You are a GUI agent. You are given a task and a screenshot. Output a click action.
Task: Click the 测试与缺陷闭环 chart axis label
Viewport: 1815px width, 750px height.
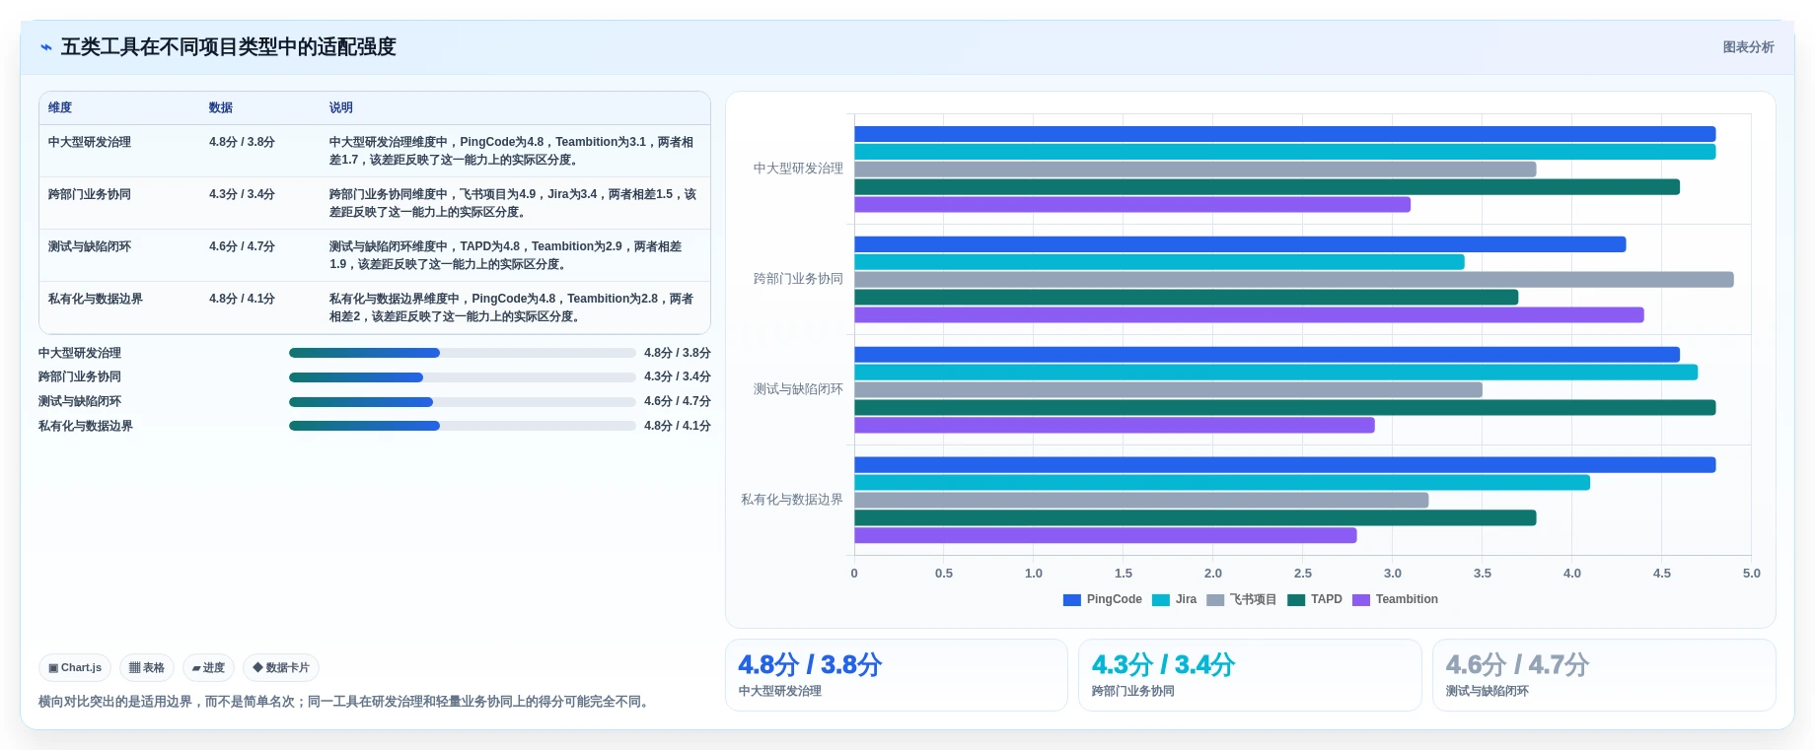(798, 389)
